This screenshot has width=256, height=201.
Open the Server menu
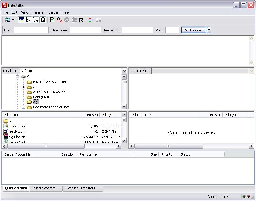click(x=53, y=13)
